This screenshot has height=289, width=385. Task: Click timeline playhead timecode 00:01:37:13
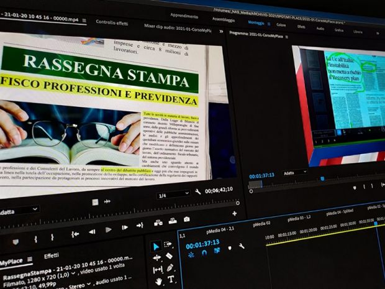pyautogui.click(x=202, y=244)
